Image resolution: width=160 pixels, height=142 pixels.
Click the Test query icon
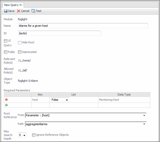pyautogui.click(x=33, y=11)
